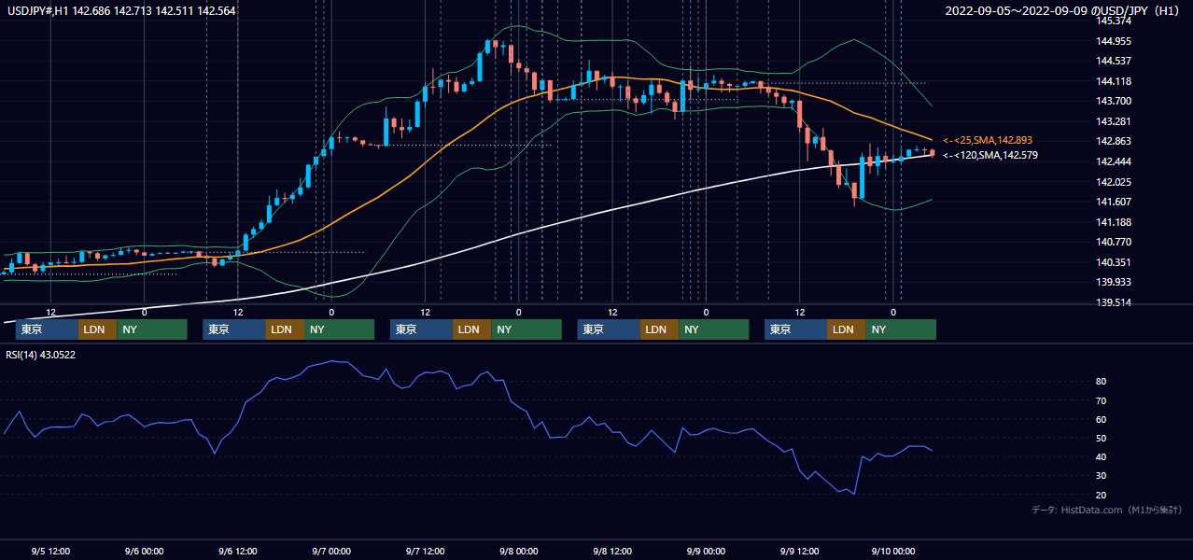The height and width of the screenshot is (560, 1193).
Task: Click price axis value 144.955
Action: coord(1114,41)
